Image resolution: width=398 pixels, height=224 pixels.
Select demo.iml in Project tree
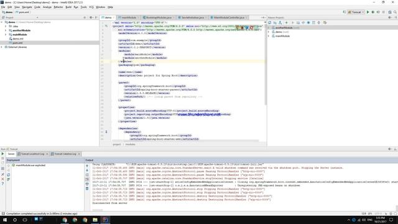(x=18, y=39)
